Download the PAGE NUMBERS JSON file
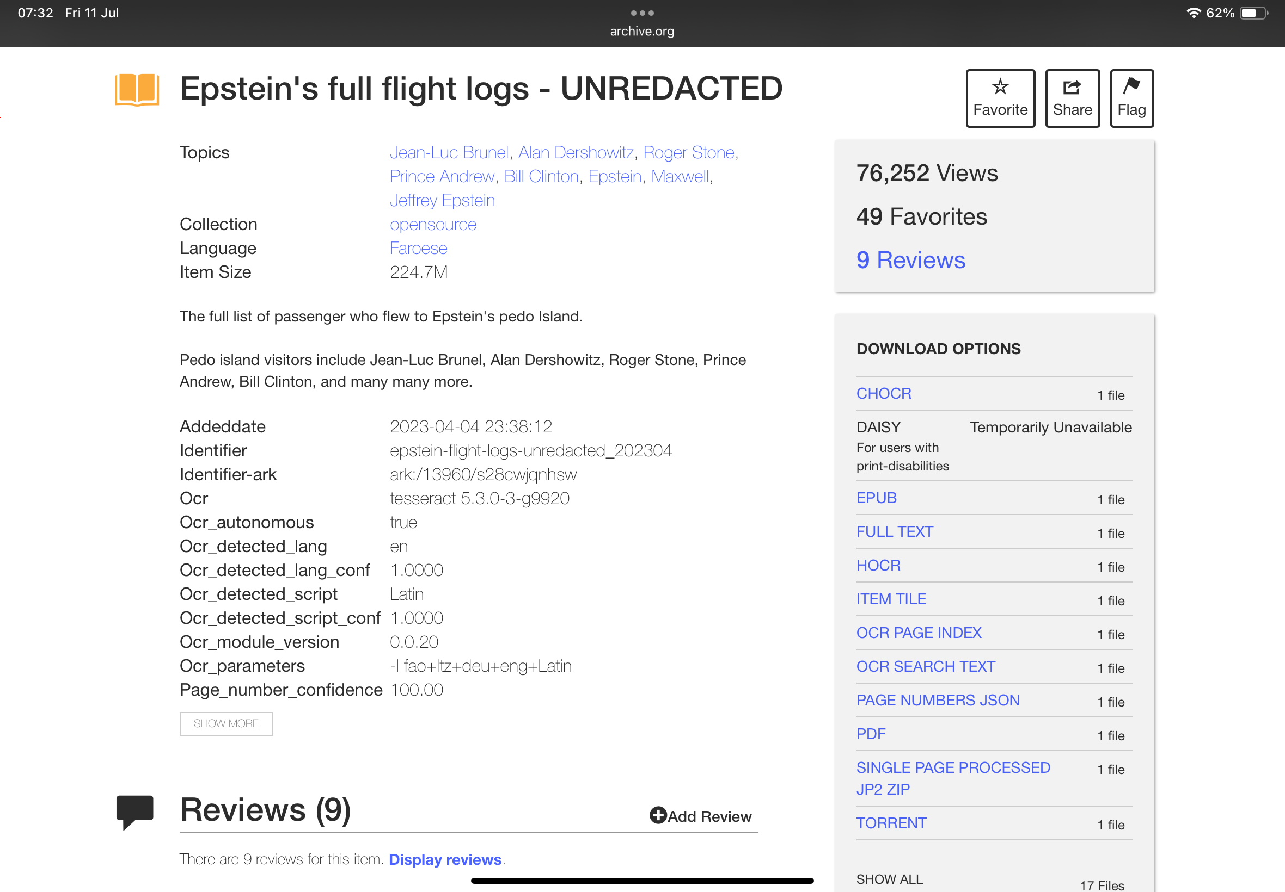 coord(938,701)
